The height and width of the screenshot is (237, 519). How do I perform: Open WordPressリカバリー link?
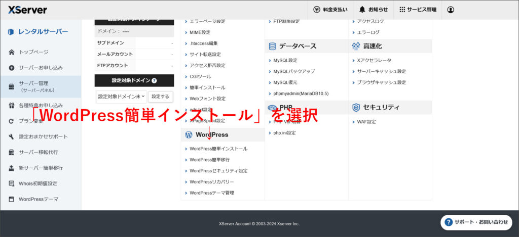pos(212,182)
